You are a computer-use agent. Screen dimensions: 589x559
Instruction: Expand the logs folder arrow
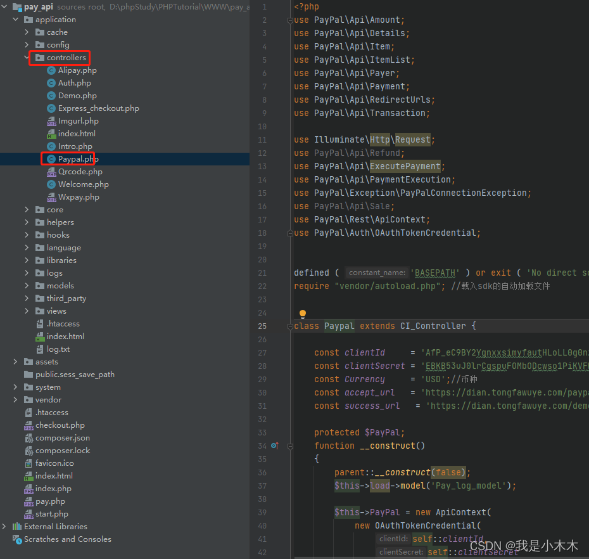[x=27, y=273]
